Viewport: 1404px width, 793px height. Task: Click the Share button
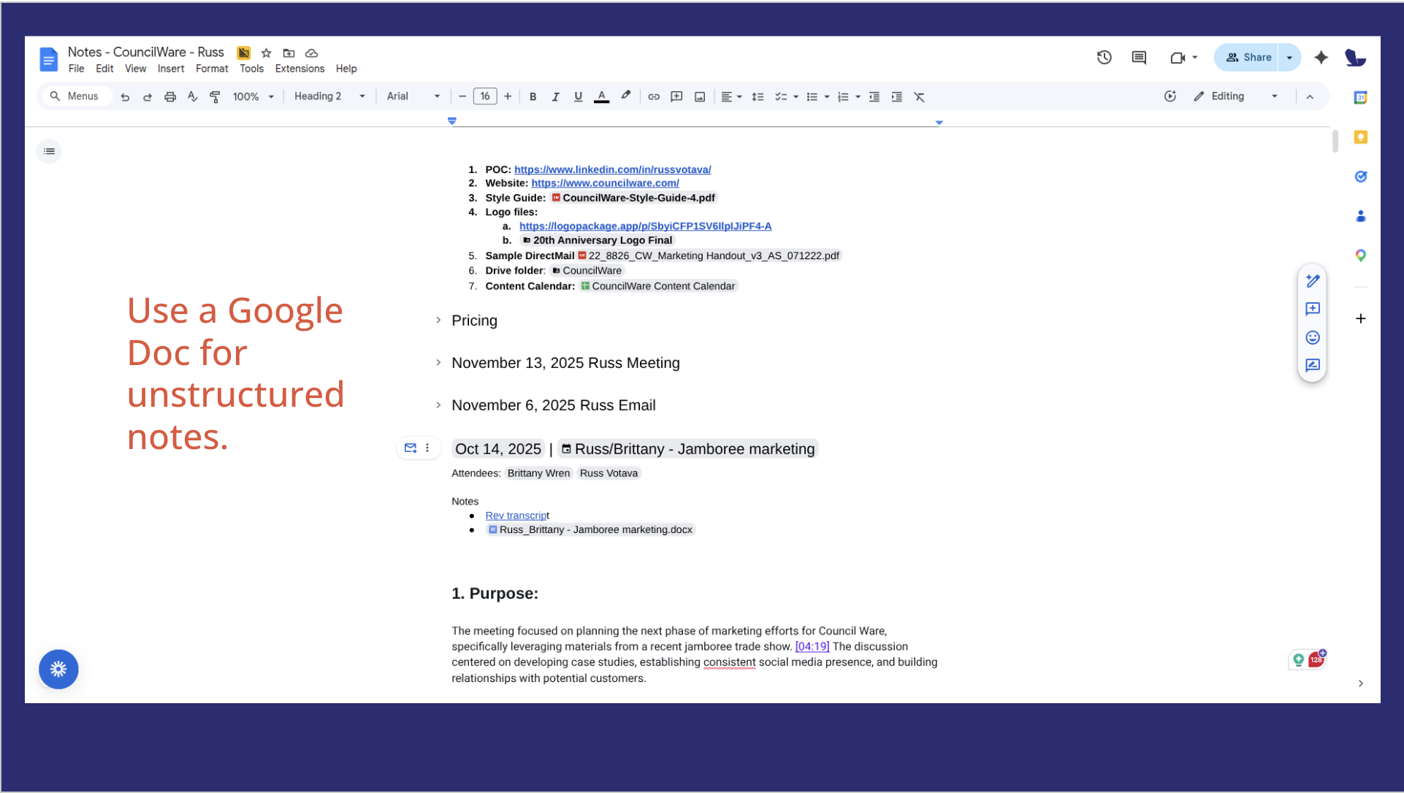(x=1247, y=57)
